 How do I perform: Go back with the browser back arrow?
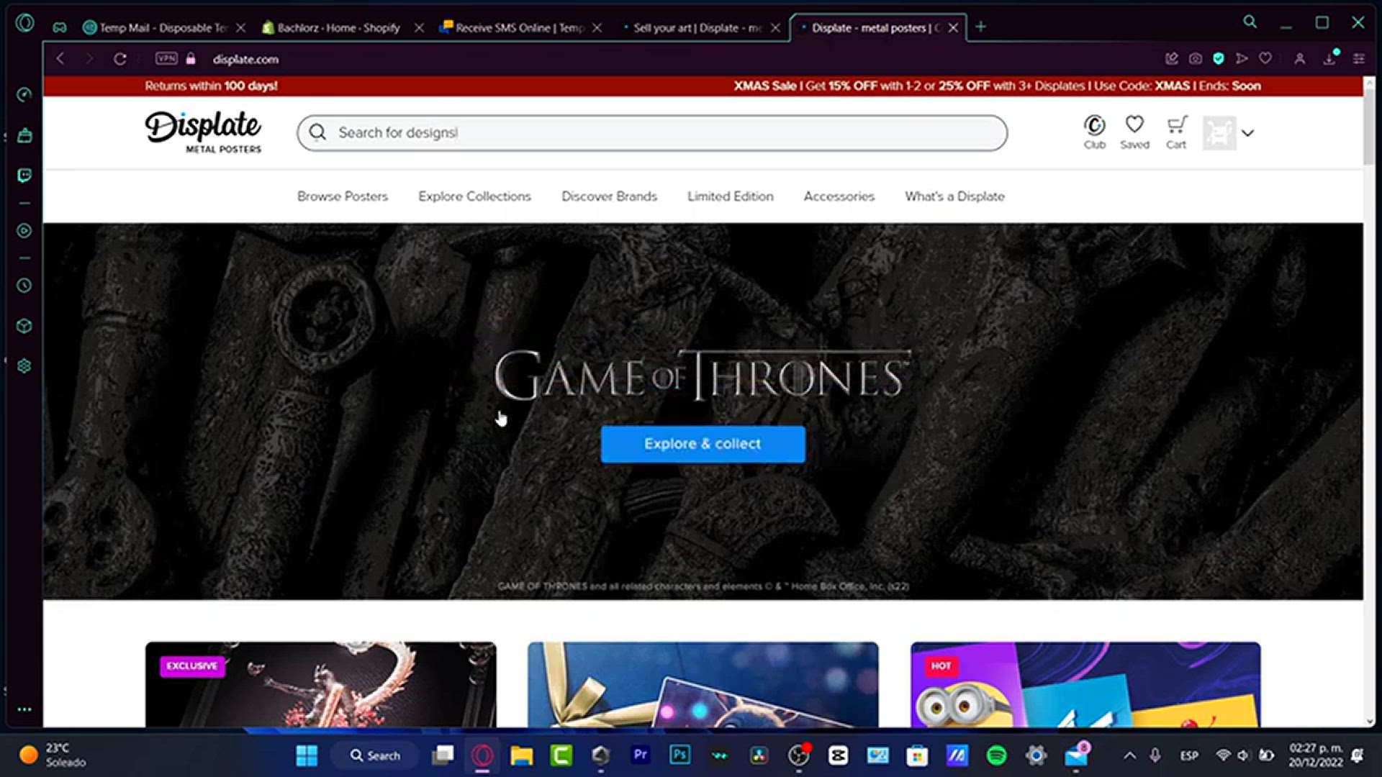(60, 59)
